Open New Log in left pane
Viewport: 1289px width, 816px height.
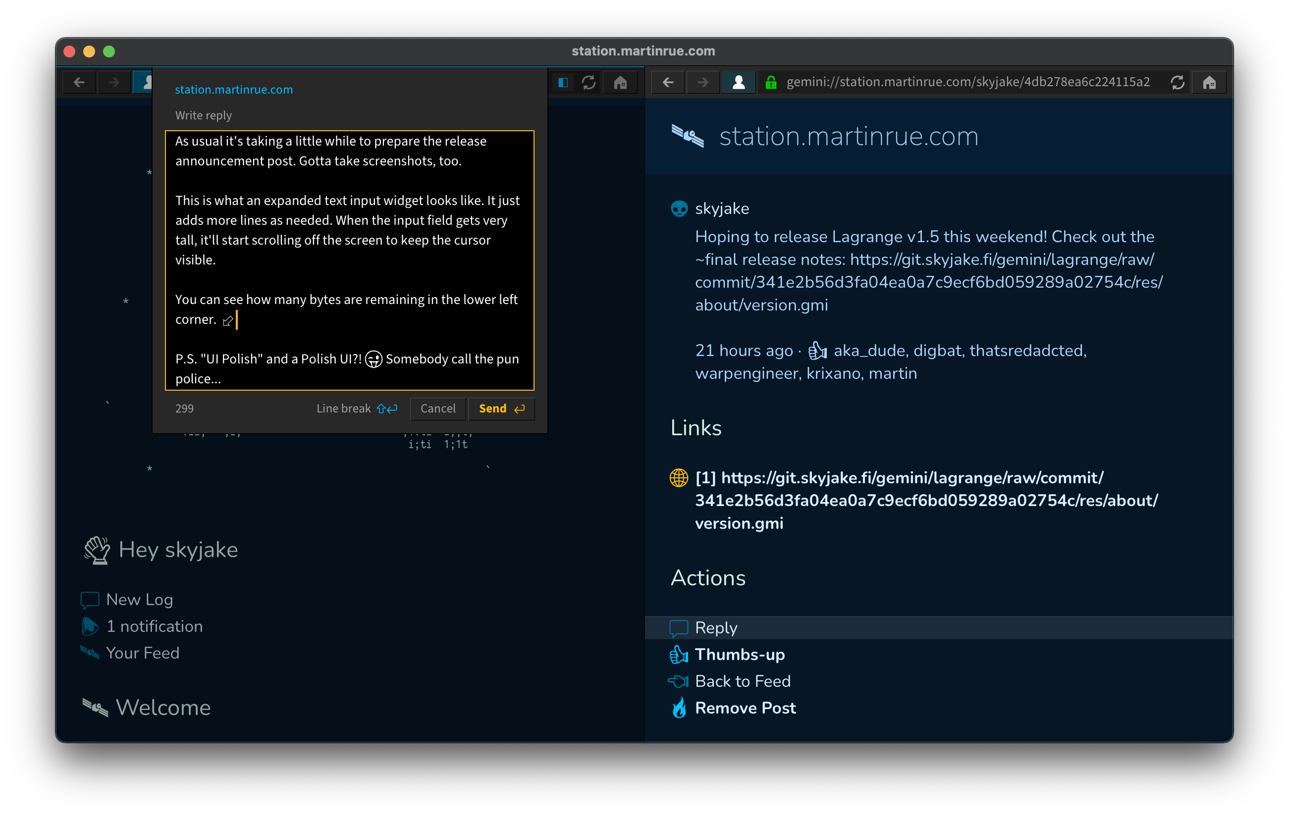click(x=139, y=599)
